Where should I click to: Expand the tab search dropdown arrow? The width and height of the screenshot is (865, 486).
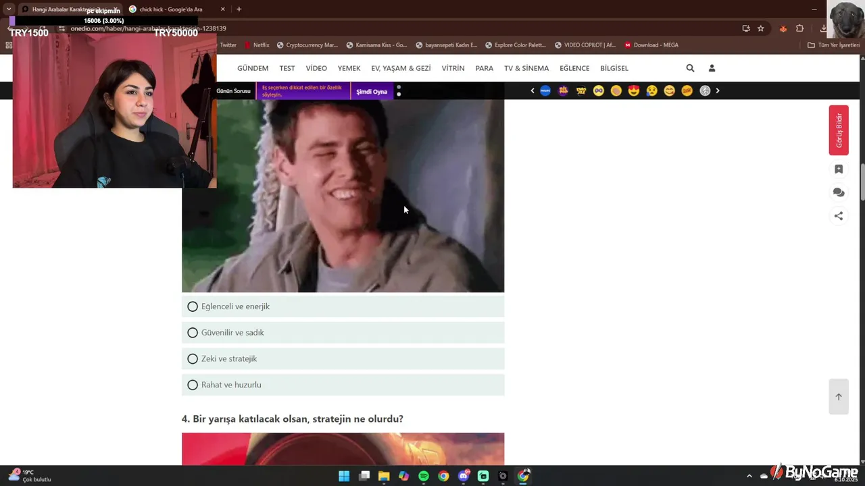click(8, 9)
